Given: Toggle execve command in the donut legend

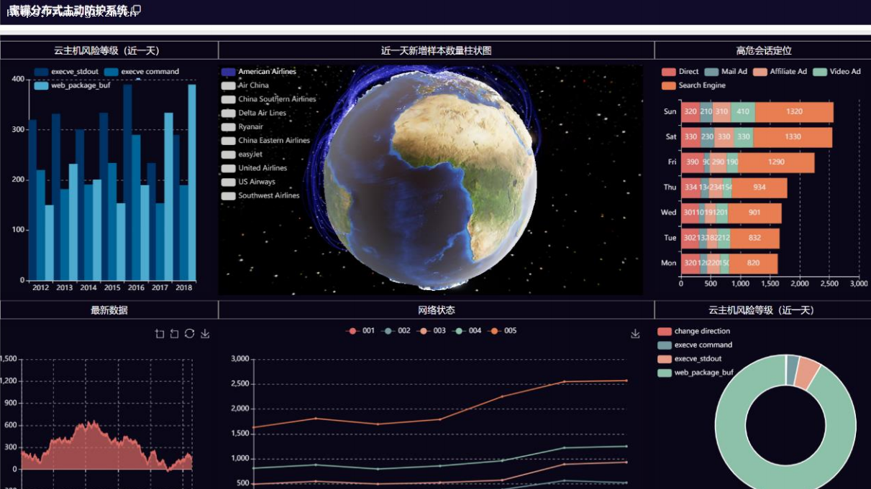Looking at the screenshot, I should tap(695, 345).
